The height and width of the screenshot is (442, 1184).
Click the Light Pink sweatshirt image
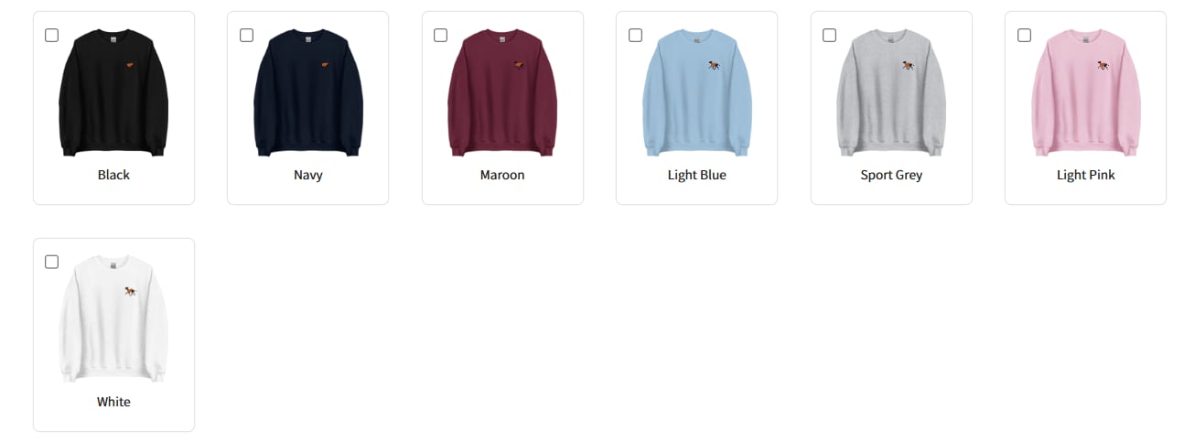[x=1086, y=92]
